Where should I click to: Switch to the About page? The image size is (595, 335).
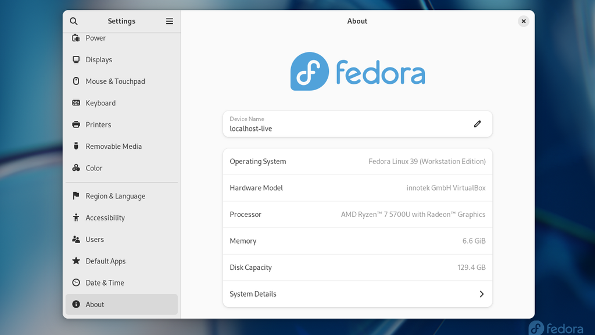[95, 304]
